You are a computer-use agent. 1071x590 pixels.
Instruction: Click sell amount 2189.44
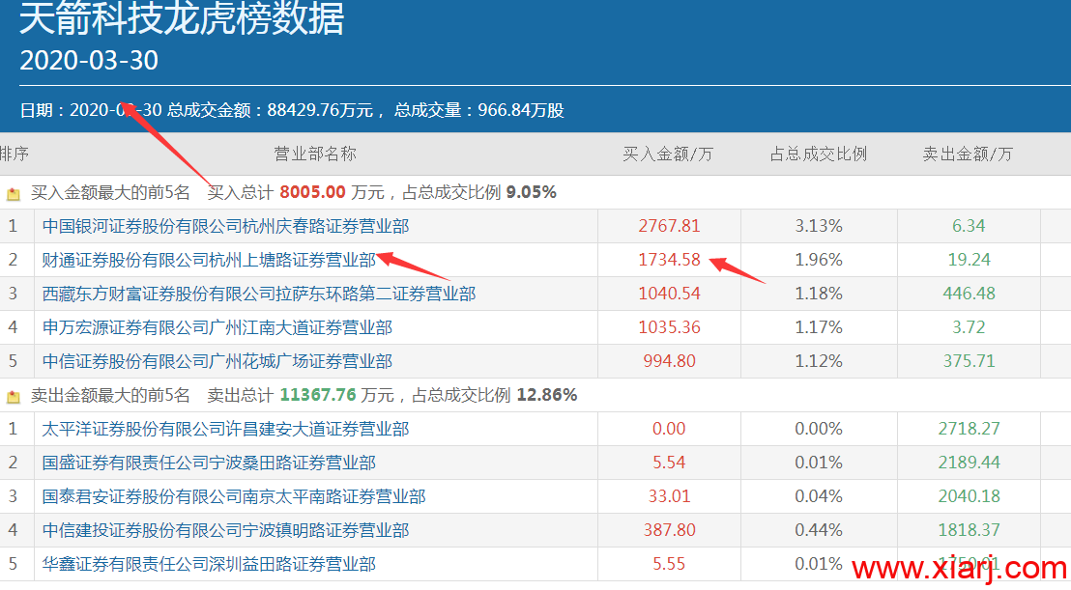point(969,463)
